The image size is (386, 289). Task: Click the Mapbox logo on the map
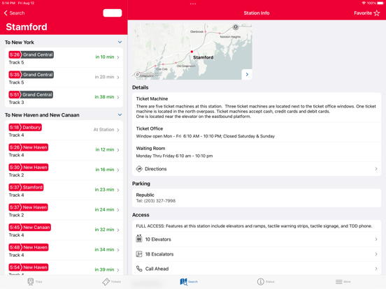(x=146, y=74)
